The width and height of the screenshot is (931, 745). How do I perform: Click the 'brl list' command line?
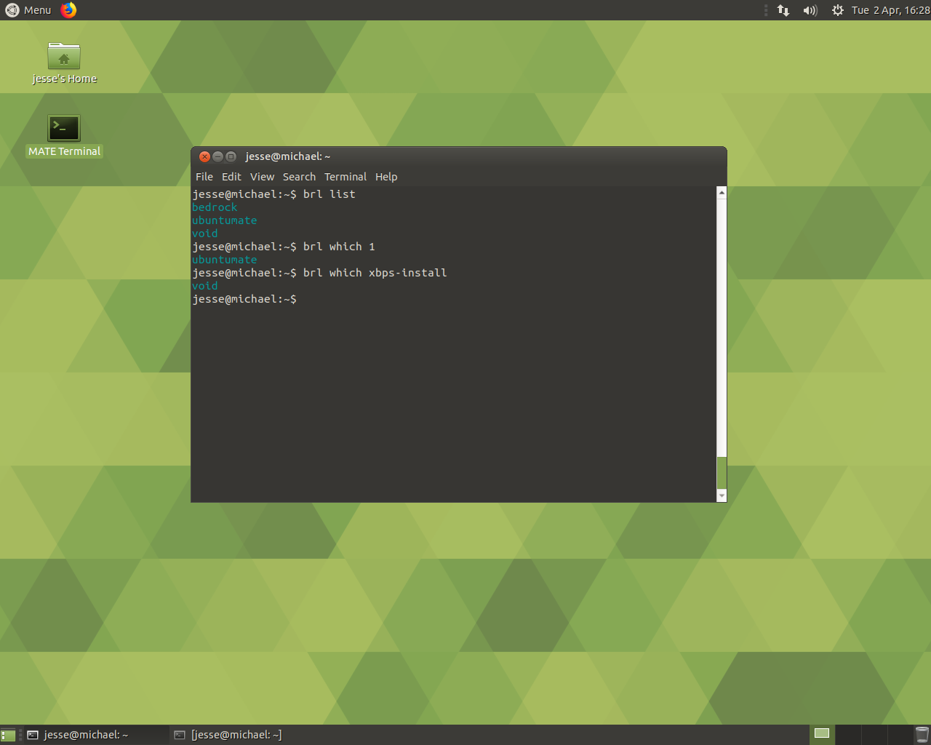click(x=273, y=194)
